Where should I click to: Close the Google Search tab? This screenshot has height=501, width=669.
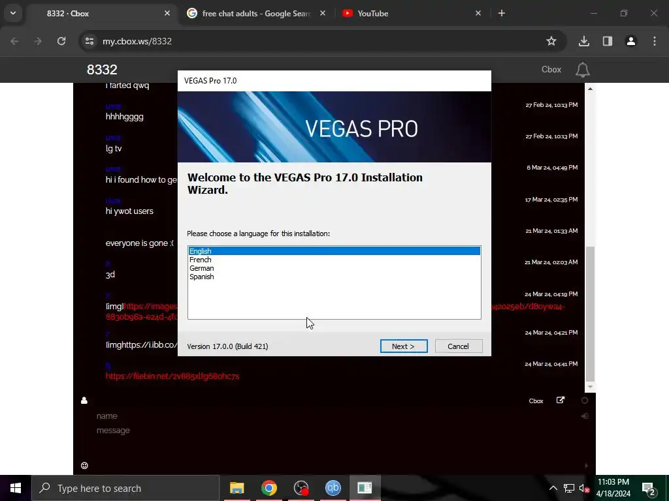(x=323, y=13)
